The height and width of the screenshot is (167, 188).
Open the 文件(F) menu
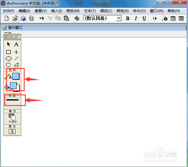pos(9,11)
